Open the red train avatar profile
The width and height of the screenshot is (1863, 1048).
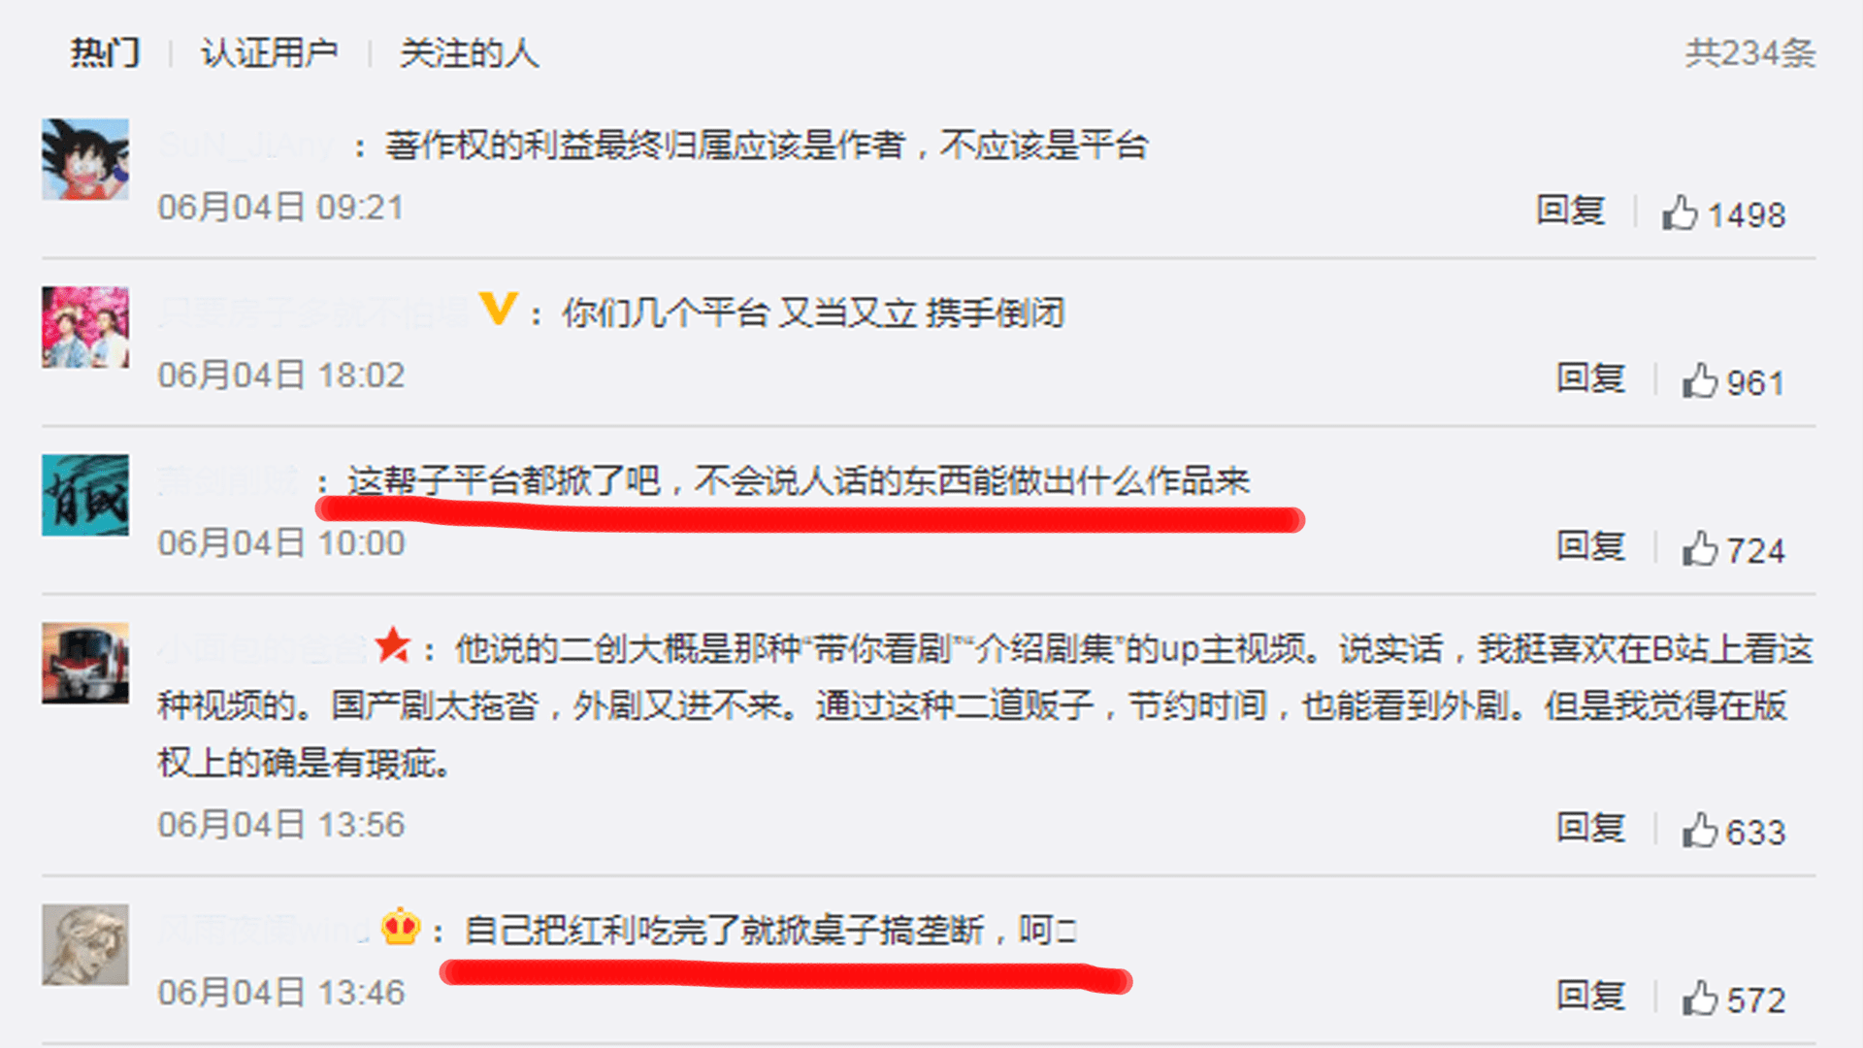[85, 663]
